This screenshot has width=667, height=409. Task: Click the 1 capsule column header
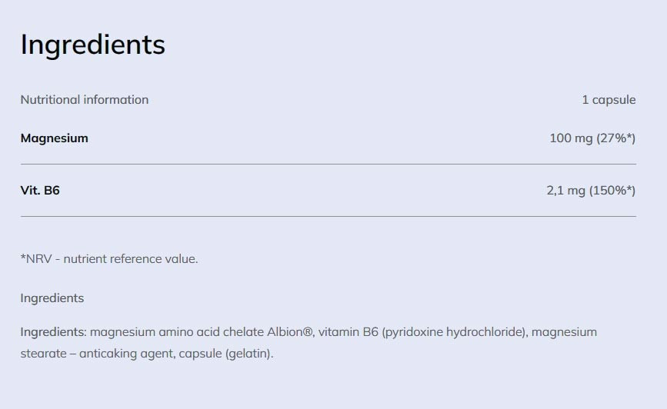pyautogui.click(x=609, y=99)
